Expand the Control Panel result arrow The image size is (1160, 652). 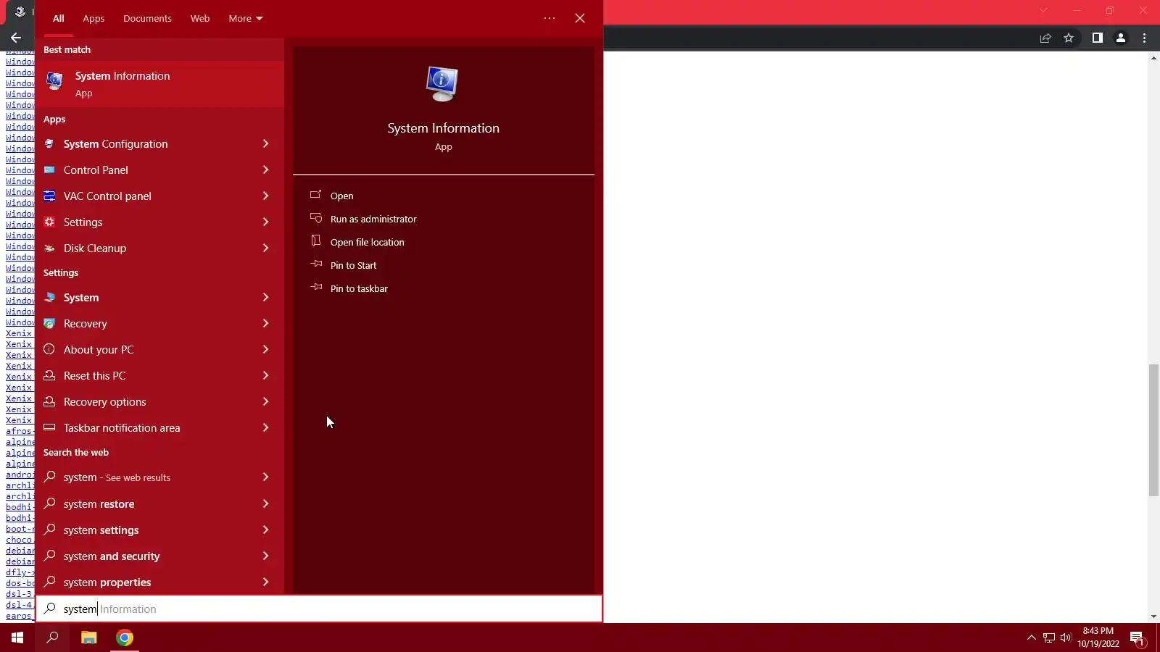pos(265,170)
